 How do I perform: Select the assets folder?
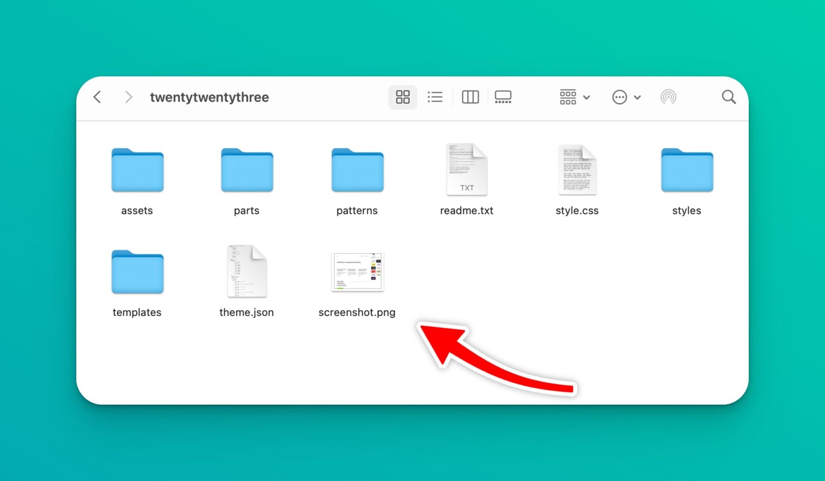tap(137, 170)
